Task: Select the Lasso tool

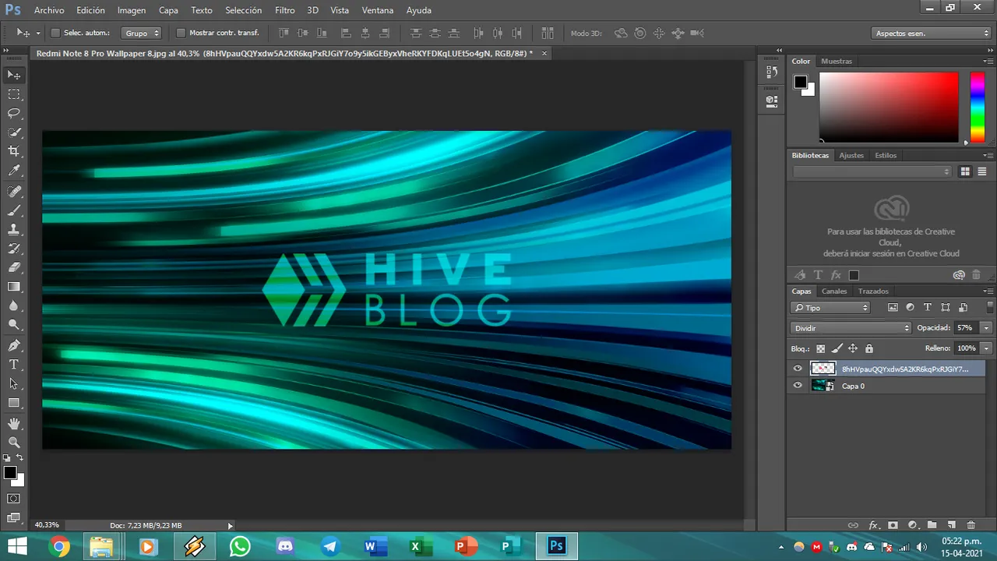Action: point(14,114)
